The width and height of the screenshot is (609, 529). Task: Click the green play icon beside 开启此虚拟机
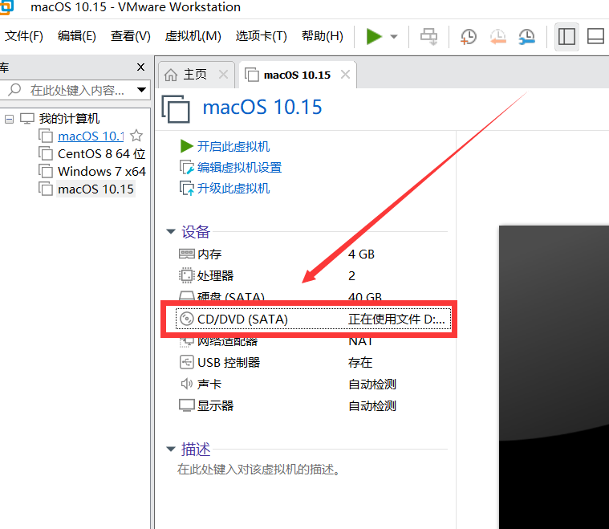pos(186,146)
